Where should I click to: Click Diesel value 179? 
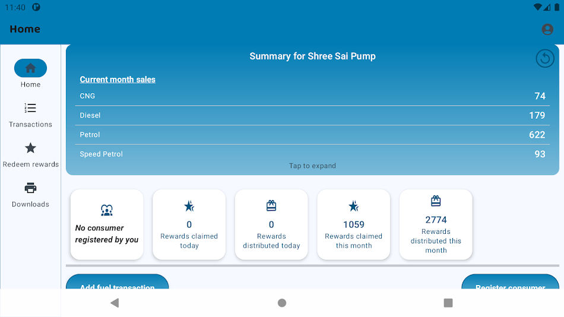pyautogui.click(x=537, y=116)
